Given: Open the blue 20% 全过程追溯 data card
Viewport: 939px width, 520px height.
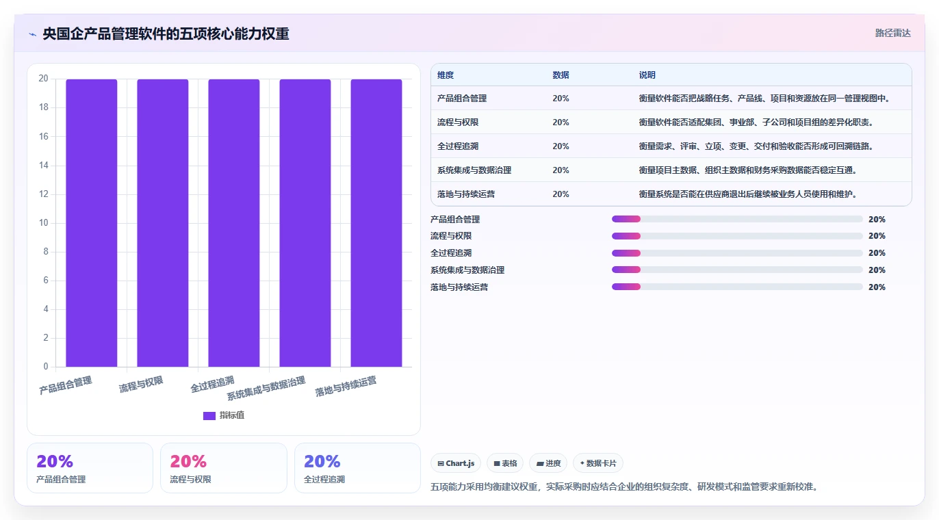Looking at the screenshot, I should tap(357, 468).
